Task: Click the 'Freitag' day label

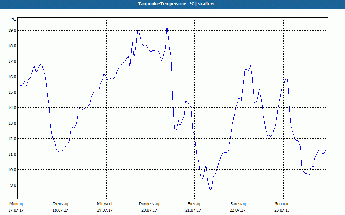Action: 194,204
